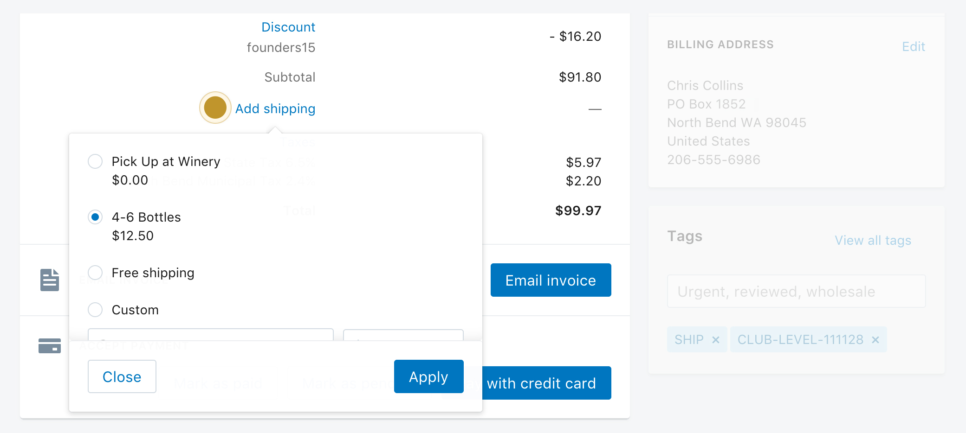Click the credit card payment icon
Viewport: 966px width, 433px height.
[x=50, y=346]
